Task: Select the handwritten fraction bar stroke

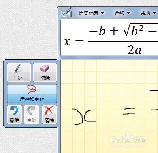Action: (154, 110)
